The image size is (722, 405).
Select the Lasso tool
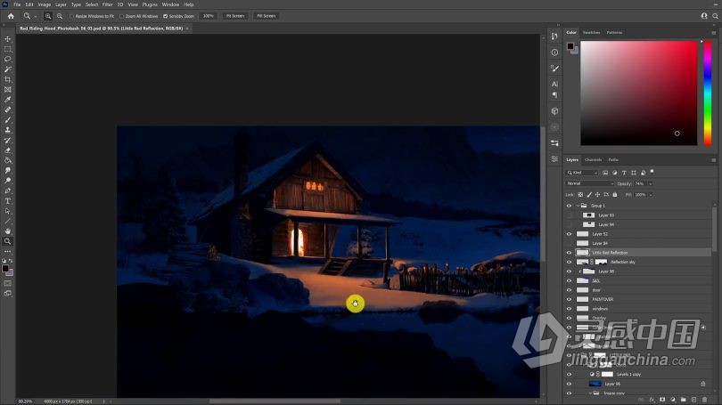(8, 60)
